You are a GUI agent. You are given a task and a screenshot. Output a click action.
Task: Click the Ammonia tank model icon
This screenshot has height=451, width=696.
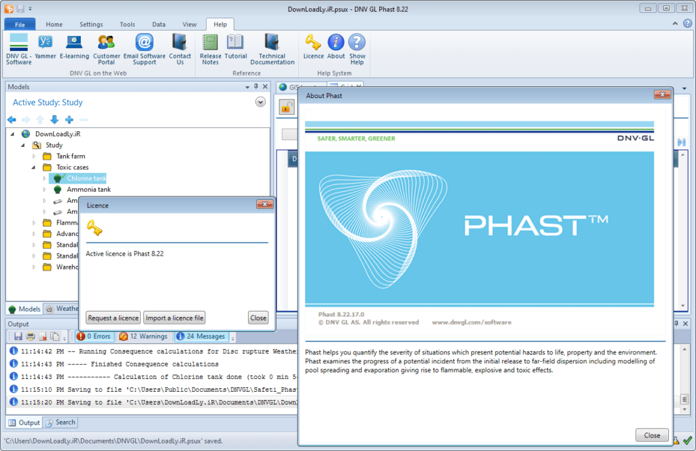click(x=57, y=189)
